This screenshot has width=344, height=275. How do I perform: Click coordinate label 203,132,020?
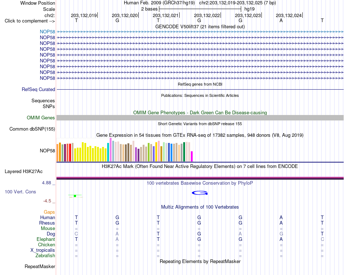[125, 15]
